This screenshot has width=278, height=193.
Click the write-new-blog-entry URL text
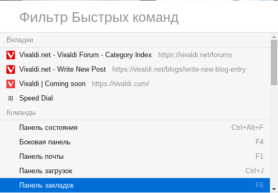pyautogui.click(x=179, y=70)
